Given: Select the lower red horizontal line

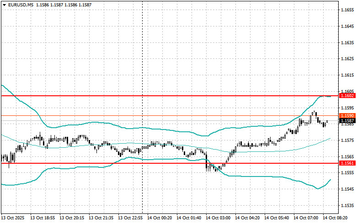Looking at the screenshot, I should click(x=170, y=163).
